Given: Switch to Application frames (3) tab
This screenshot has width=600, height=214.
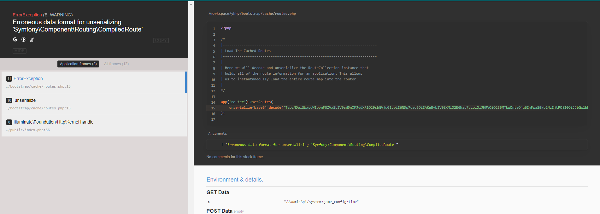Looking at the screenshot, I should tap(78, 64).
